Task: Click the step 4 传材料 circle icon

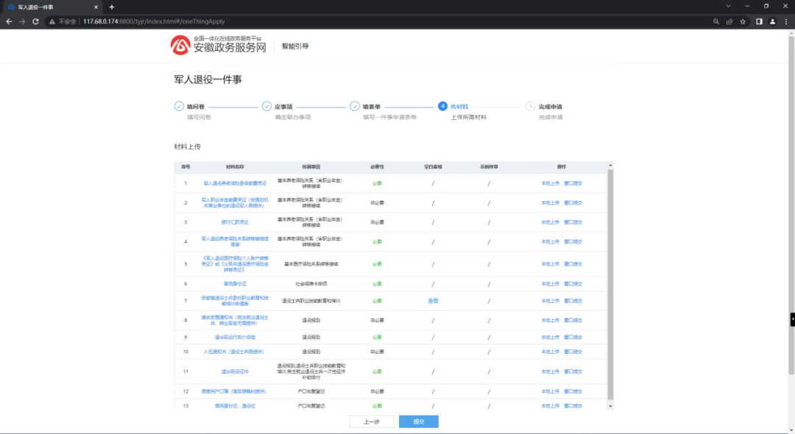Action: pyautogui.click(x=442, y=107)
